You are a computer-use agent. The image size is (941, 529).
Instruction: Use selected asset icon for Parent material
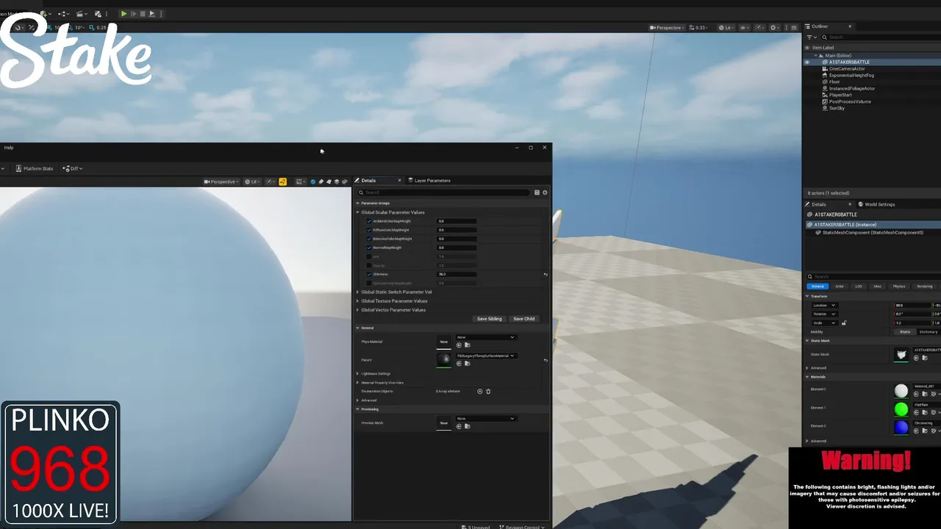point(459,363)
